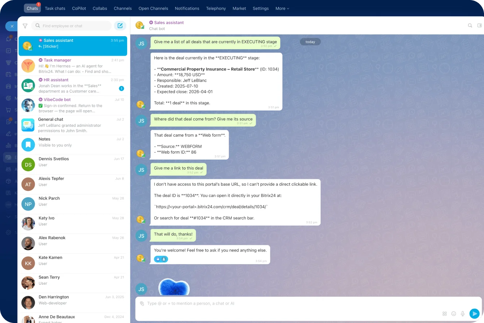Open the Settings tab
Viewport: 484px width, 323px height.
[260, 8]
